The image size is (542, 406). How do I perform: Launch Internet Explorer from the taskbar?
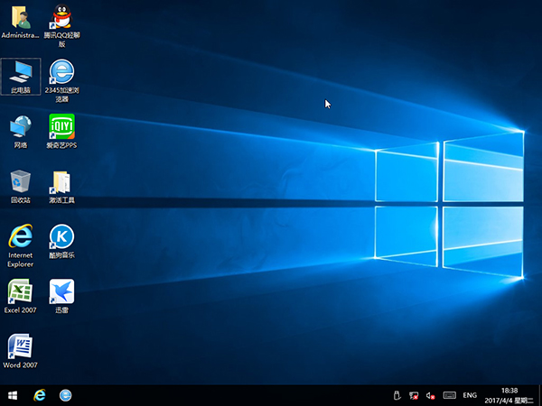39,395
